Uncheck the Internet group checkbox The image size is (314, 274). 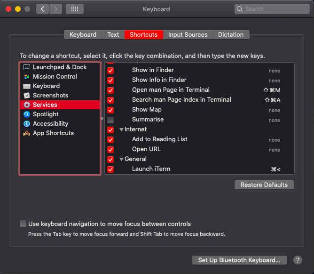[110, 130]
